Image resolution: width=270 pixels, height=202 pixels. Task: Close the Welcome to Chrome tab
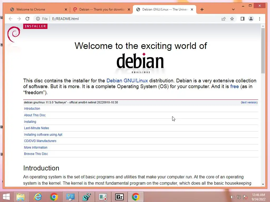(x=66, y=9)
